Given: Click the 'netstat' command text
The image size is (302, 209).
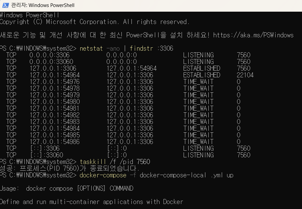Looking at the screenshot, I should (91, 48).
